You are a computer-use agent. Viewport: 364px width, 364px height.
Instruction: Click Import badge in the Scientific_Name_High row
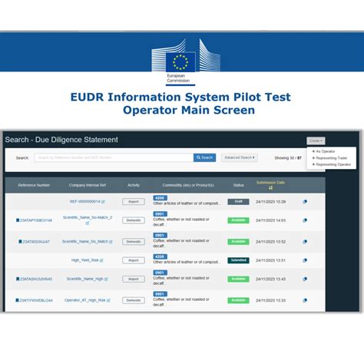(x=134, y=279)
